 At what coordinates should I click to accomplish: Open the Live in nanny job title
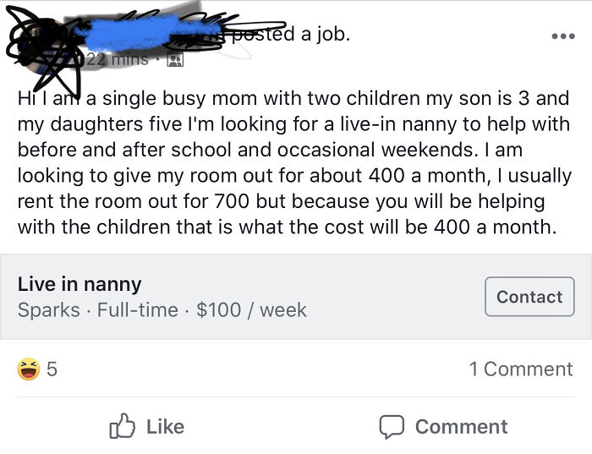(79, 284)
